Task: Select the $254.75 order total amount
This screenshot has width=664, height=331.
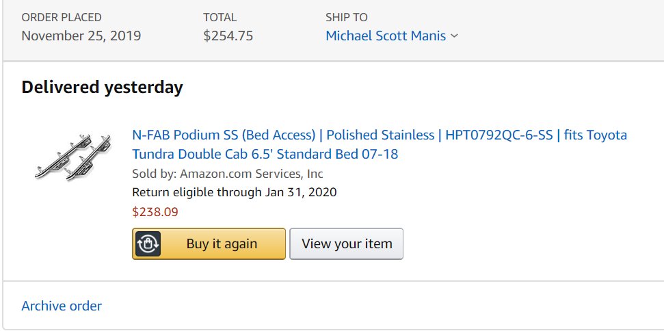Action: point(228,36)
